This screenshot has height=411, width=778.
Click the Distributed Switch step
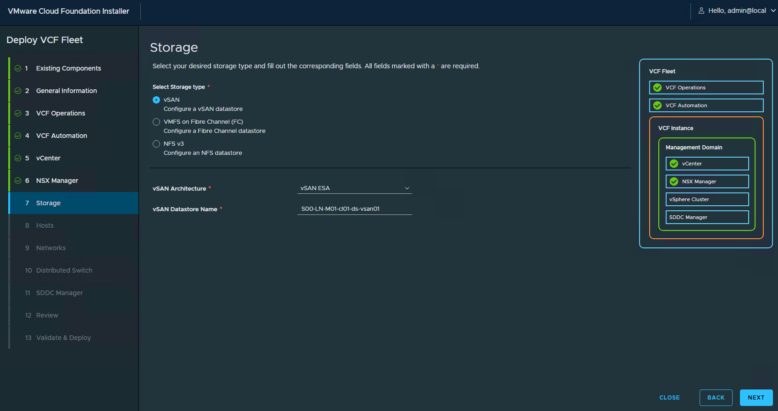click(73, 270)
